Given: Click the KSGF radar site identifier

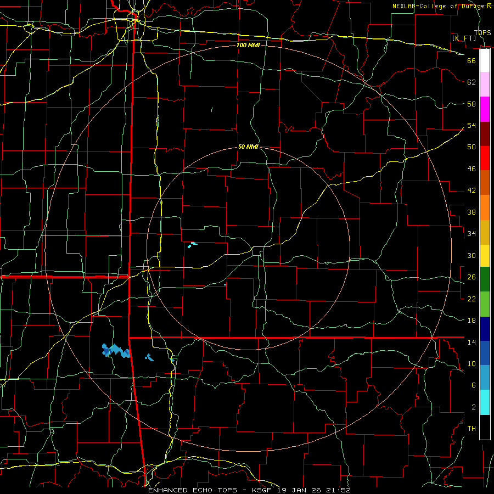Looking at the screenshot, I should click(x=262, y=490).
